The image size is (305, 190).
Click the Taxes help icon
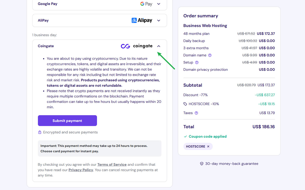pyautogui.click(x=196, y=113)
